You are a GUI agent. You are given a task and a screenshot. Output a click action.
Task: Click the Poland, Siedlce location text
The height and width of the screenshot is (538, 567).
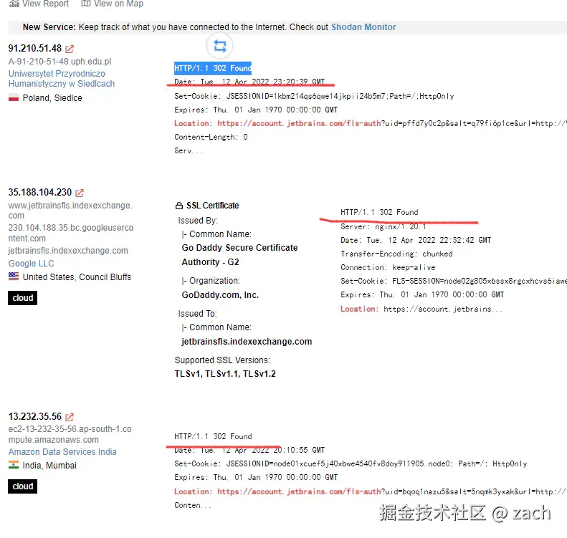pos(52,98)
